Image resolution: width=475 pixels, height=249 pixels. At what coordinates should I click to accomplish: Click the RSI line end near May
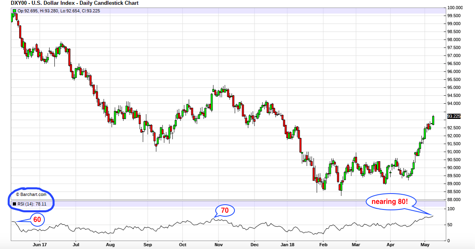click(433, 216)
